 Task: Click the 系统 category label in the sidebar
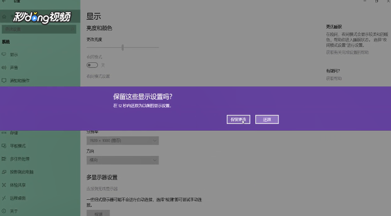click(x=6, y=42)
